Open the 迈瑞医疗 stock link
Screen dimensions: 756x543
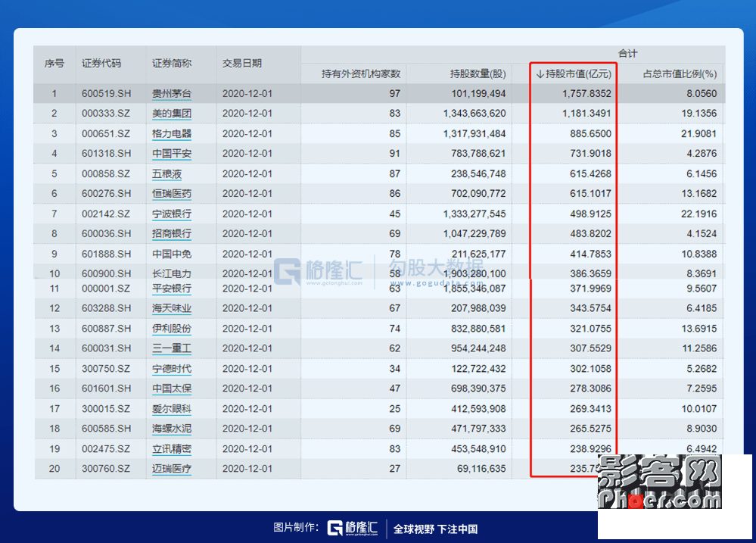pyautogui.click(x=172, y=469)
